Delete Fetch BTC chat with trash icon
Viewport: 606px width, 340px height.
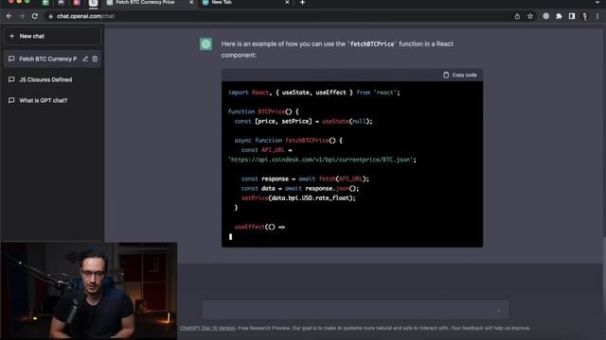point(95,59)
